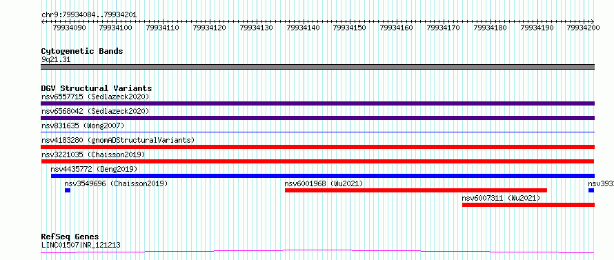The width and height of the screenshot is (614, 260).
Task: Click nsv4183280 (gnomADStructuralVariants) label
Action: click(x=118, y=140)
